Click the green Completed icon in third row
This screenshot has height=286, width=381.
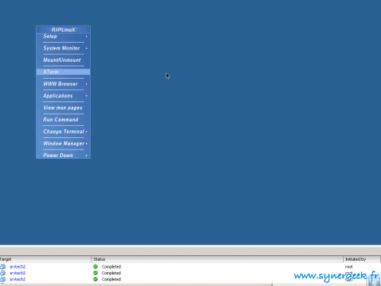click(x=95, y=279)
